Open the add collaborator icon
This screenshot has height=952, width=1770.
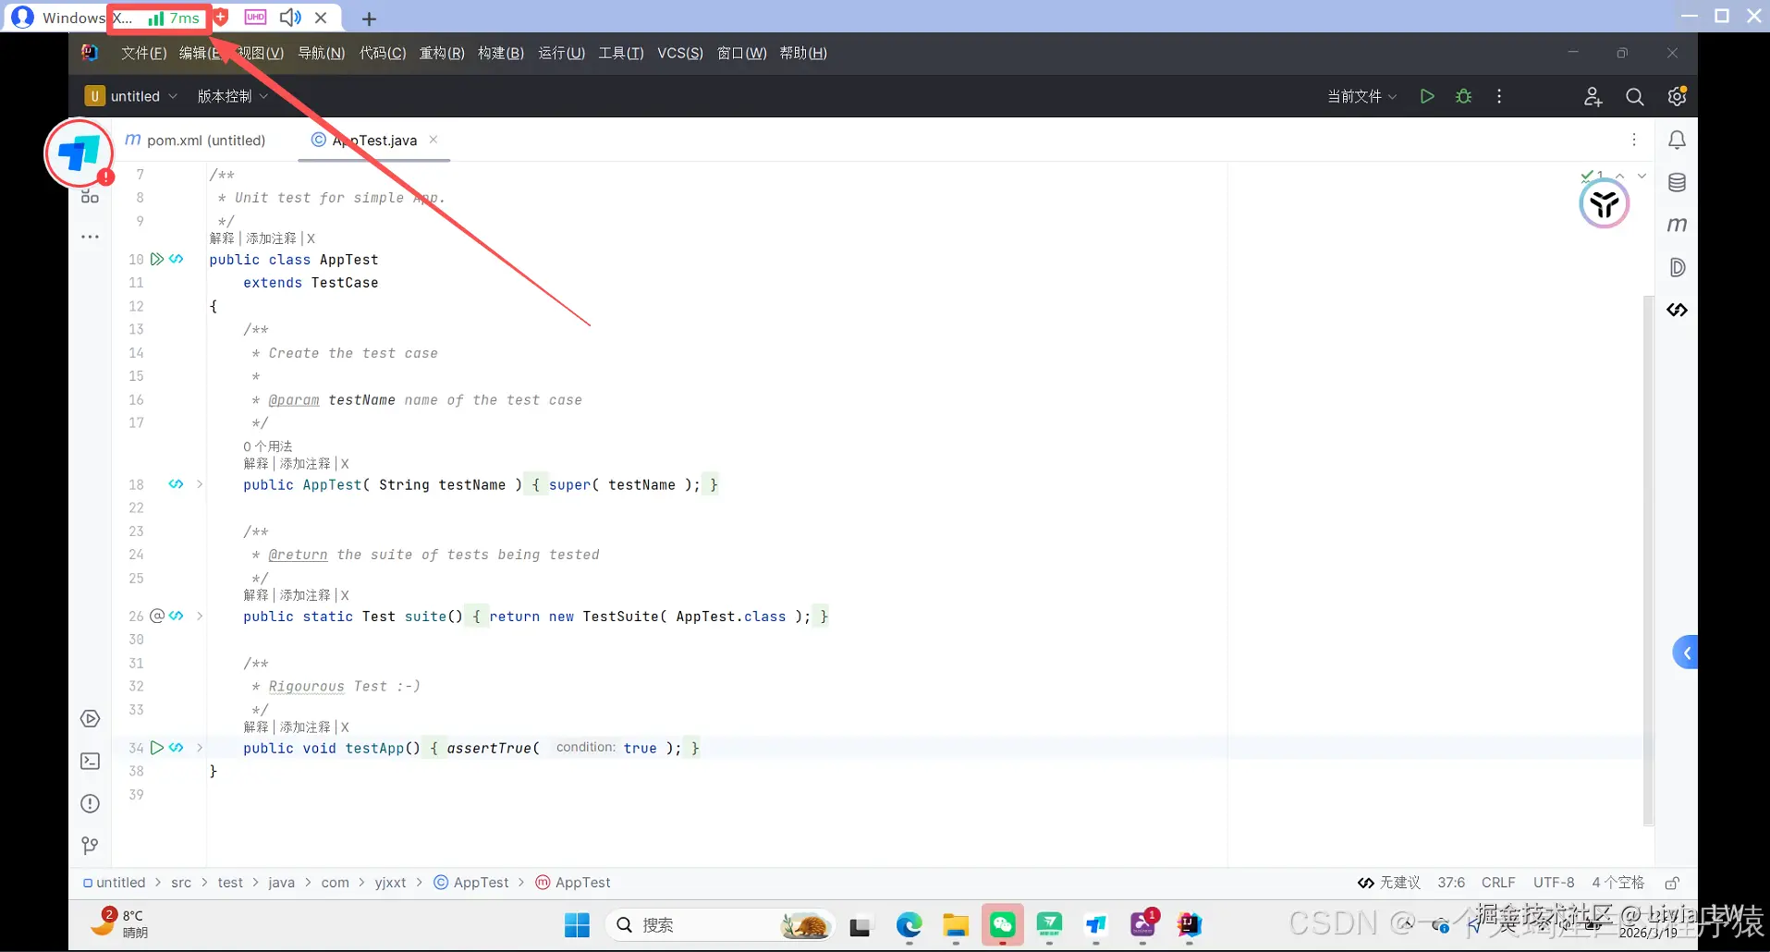(x=1593, y=96)
